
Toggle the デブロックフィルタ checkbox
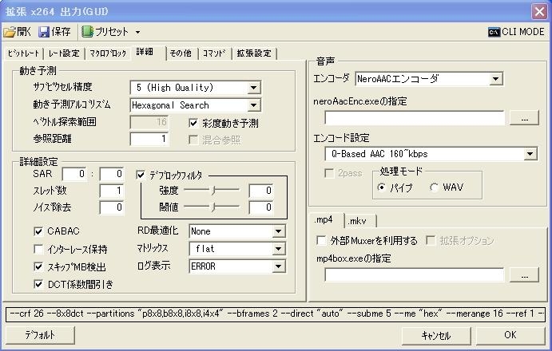click(x=141, y=175)
